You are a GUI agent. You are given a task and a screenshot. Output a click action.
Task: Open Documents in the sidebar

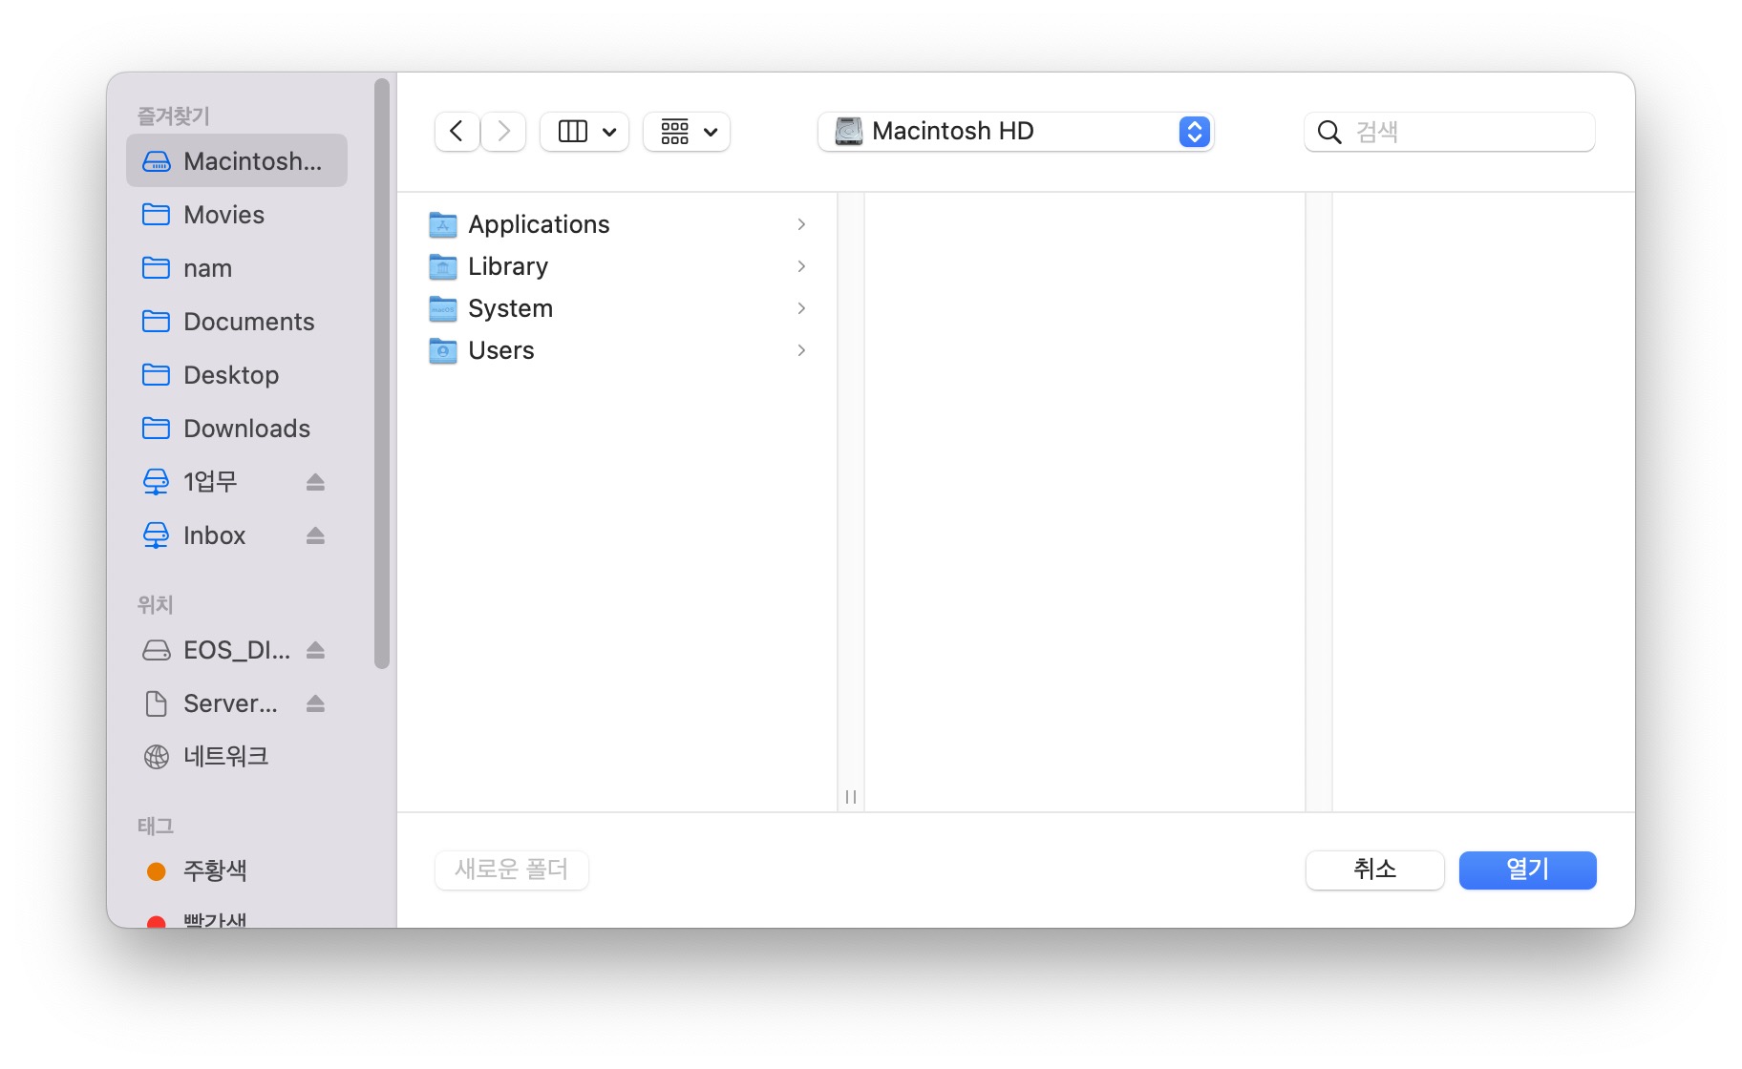coord(237,322)
